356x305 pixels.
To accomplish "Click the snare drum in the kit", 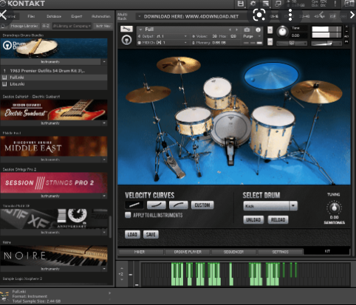I will (x=194, y=121).
